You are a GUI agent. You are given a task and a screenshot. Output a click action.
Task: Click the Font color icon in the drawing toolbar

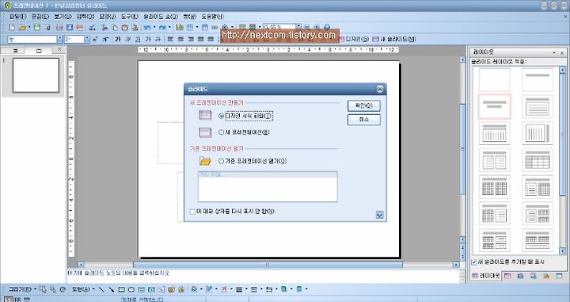tap(224, 289)
